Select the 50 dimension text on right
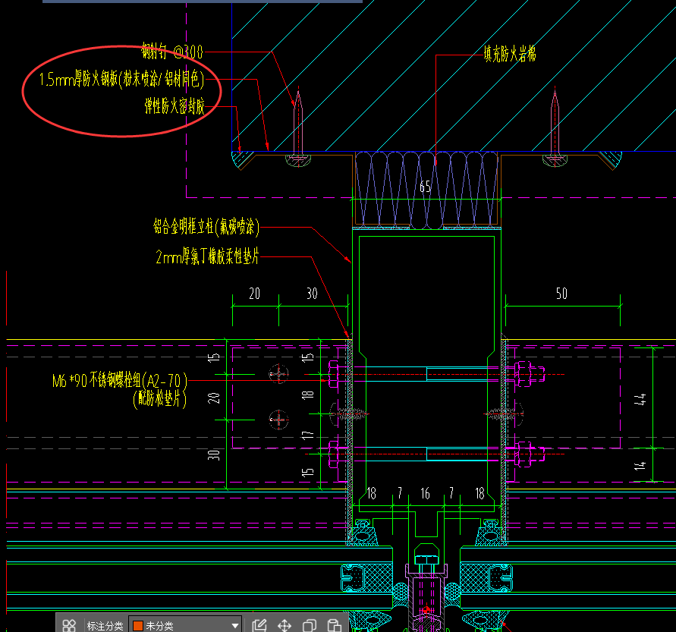 561,294
